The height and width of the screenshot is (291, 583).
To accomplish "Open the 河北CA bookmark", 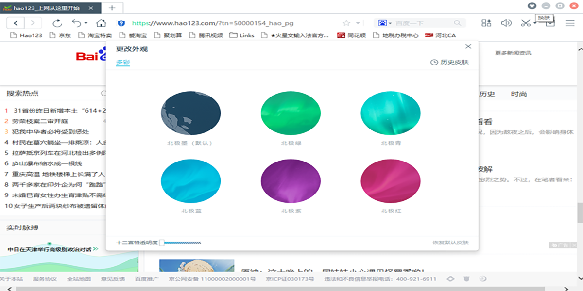I will pos(441,35).
